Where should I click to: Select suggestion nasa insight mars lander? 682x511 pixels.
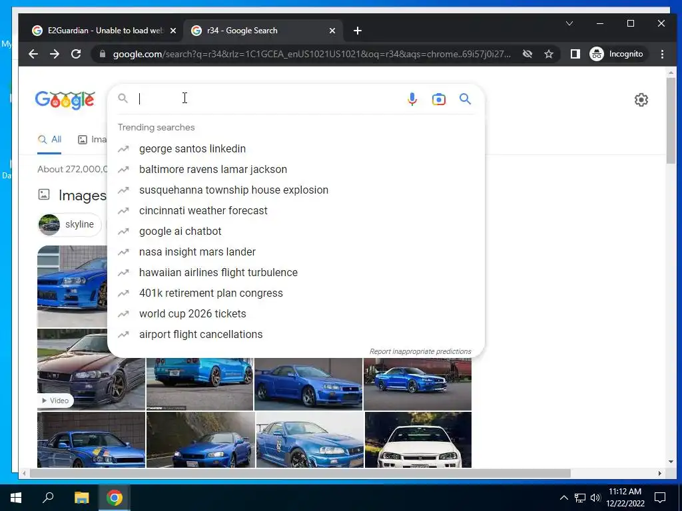(296, 252)
